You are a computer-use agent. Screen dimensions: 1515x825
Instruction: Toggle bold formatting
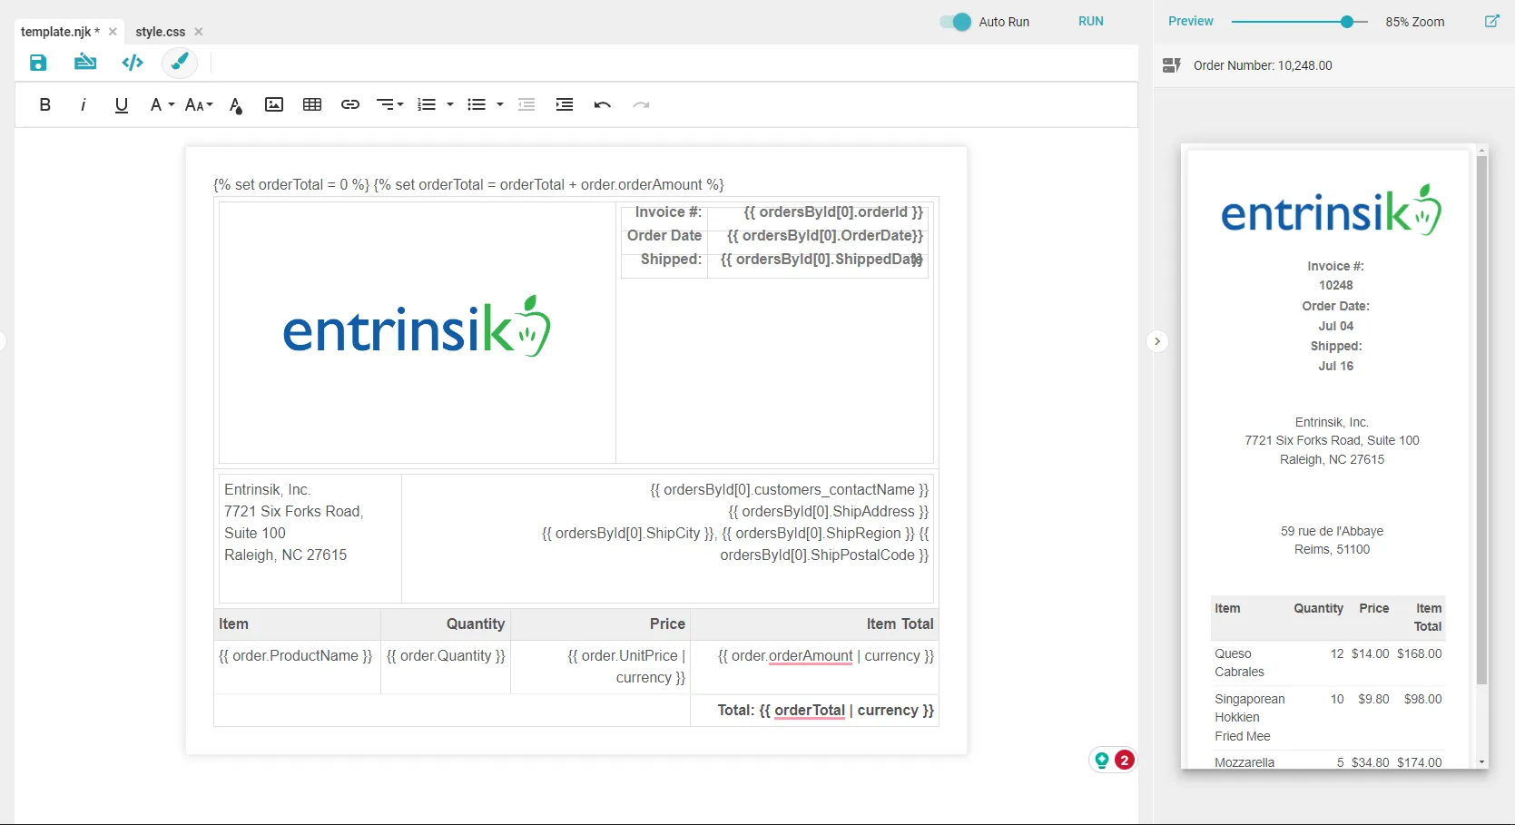44,104
